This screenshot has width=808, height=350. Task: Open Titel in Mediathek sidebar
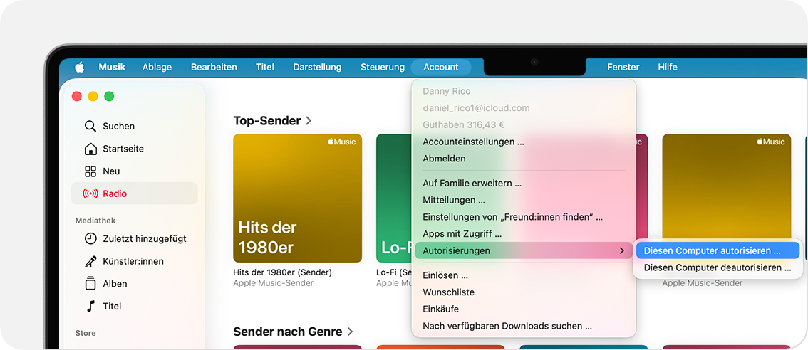coord(134,306)
